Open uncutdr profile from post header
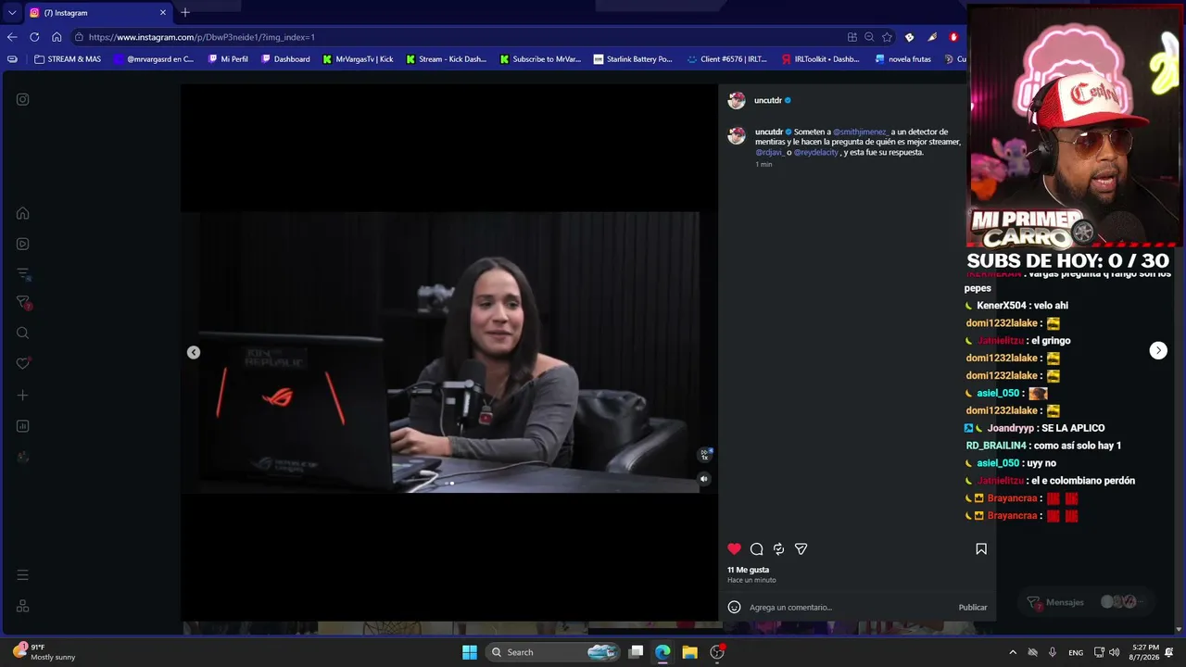The image size is (1186, 667). [768, 100]
